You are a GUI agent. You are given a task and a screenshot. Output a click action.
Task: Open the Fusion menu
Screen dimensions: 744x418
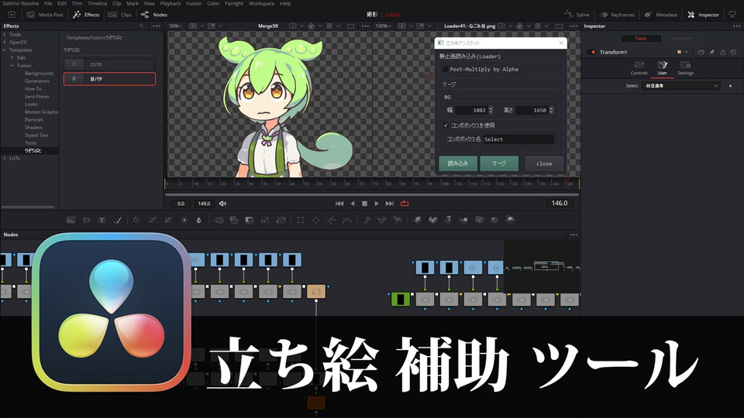[194, 3]
